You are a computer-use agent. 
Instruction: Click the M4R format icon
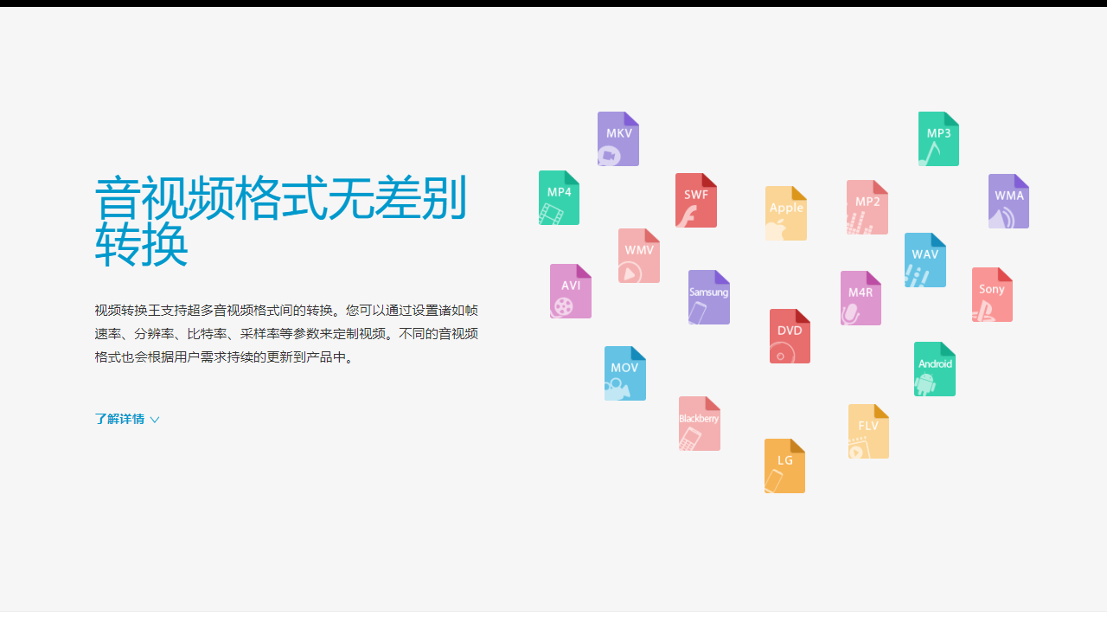click(x=860, y=298)
